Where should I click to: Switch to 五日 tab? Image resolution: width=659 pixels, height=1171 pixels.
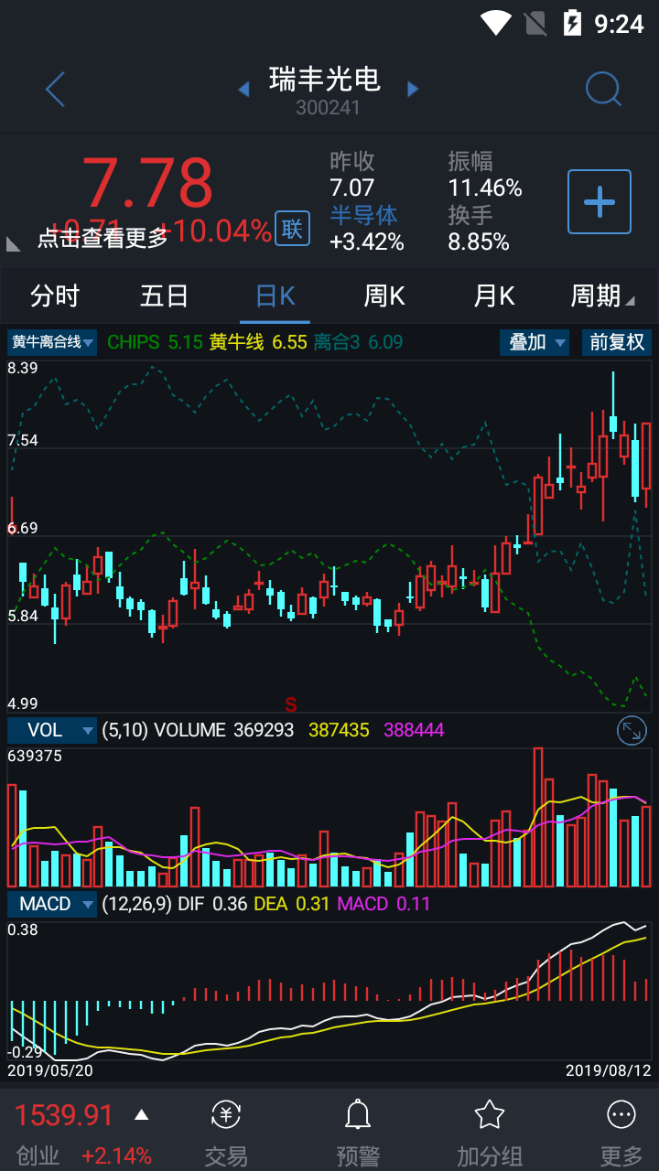[165, 295]
